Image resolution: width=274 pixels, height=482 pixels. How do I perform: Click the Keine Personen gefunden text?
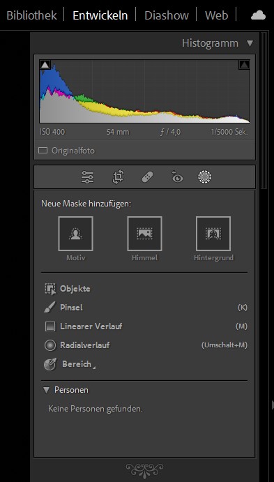96,409
